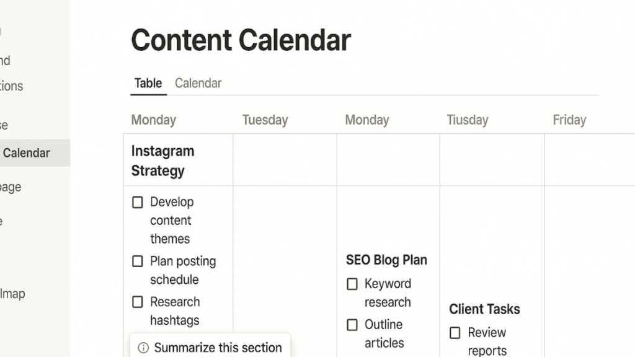Image resolution: width=635 pixels, height=357 pixels.
Task: Open the Client Tasks entry
Action: coord(484,309)
